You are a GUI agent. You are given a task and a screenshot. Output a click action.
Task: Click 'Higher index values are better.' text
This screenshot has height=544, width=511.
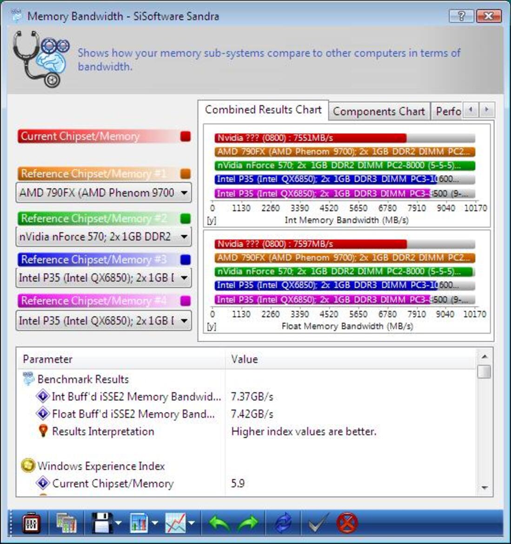click(x=304, y=431)
